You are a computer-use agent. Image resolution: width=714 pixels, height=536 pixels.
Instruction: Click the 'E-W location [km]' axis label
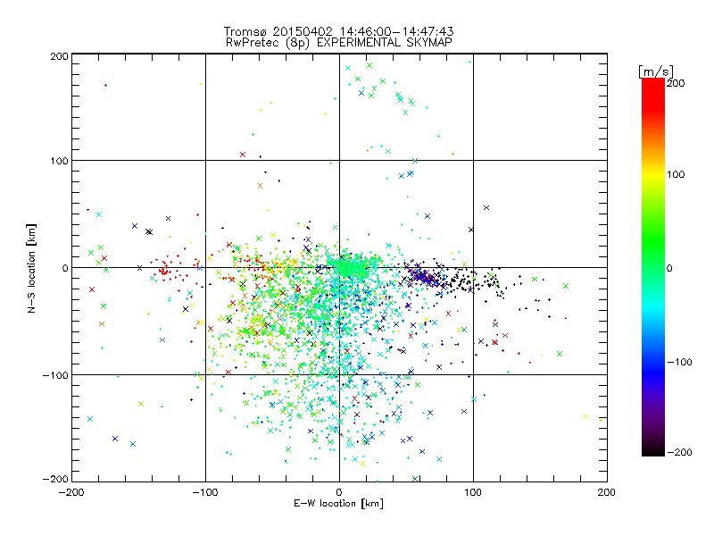(x=338, y=503)
